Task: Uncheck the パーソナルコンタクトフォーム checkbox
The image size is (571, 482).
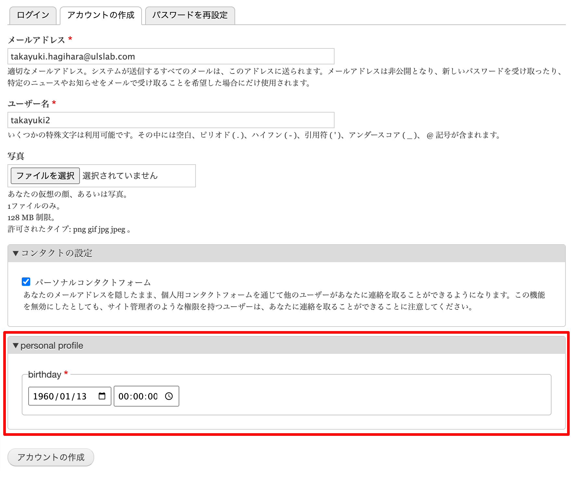Action: click(26, 282)
